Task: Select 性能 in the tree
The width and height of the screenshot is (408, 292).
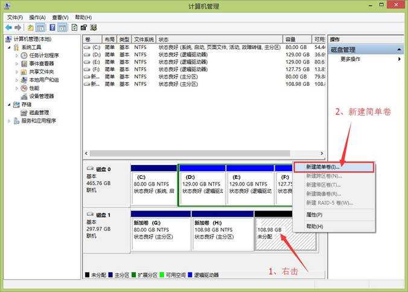Action: [34, 88]
